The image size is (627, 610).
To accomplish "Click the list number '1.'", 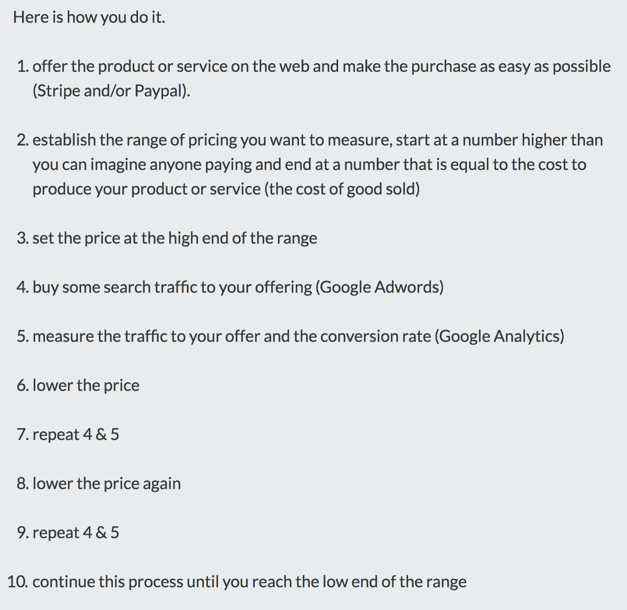I will 22,66.
